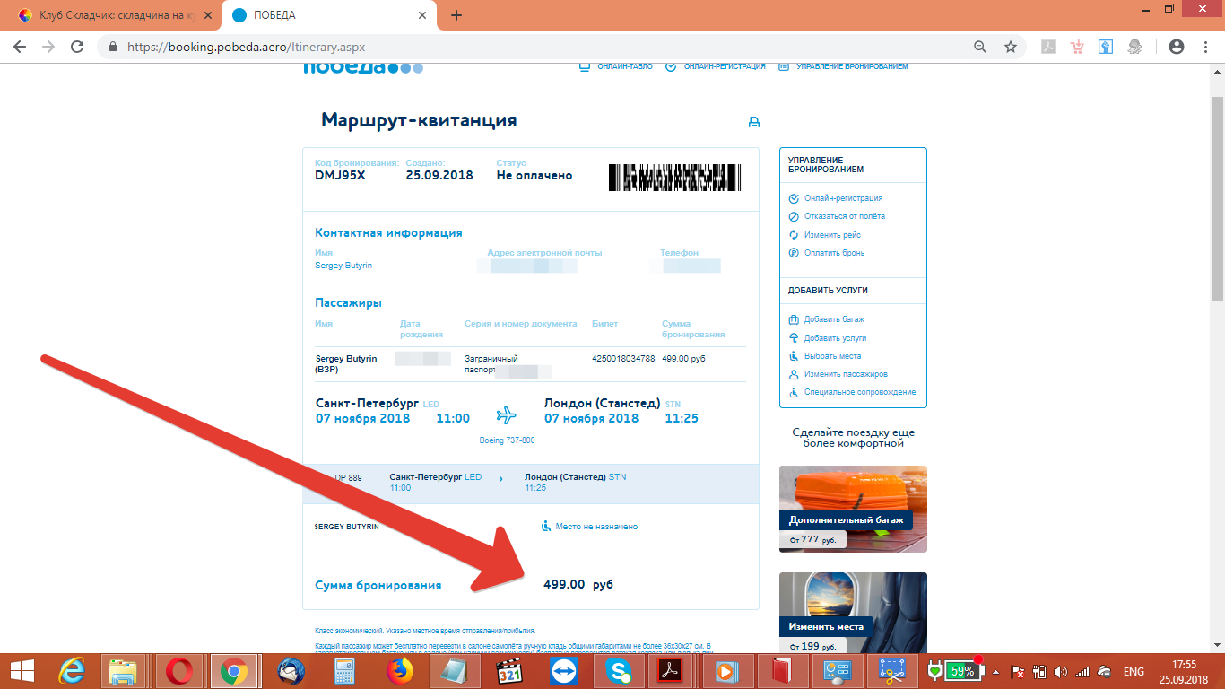Image resolution: width=1225 pixels, height=689 pixels.
Task: Bookmark this page with the star icon
Action: 1011,47
